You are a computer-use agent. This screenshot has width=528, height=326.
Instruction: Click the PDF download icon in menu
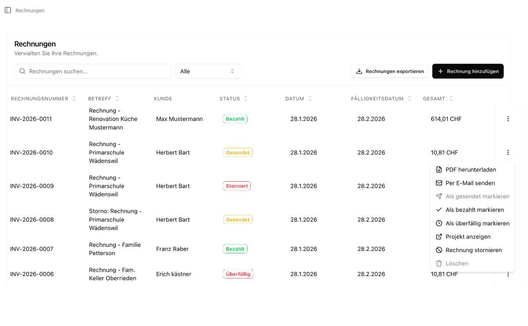click(439, 170)
